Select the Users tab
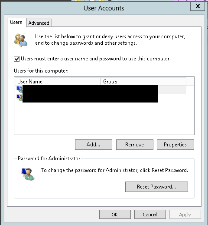Viewport: 208px width, 225px height. click(x=16, y=22)
